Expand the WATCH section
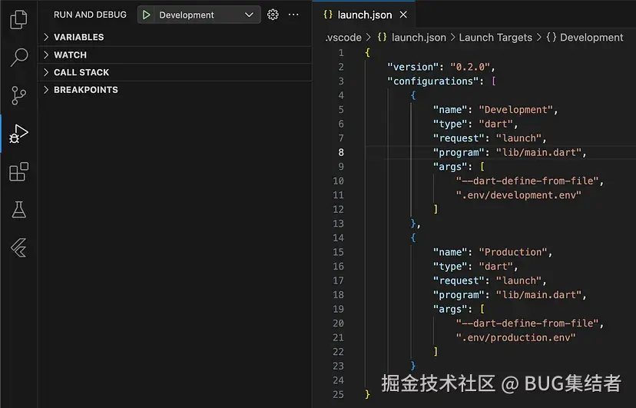The image size is (636, 408). click(175, 55)
